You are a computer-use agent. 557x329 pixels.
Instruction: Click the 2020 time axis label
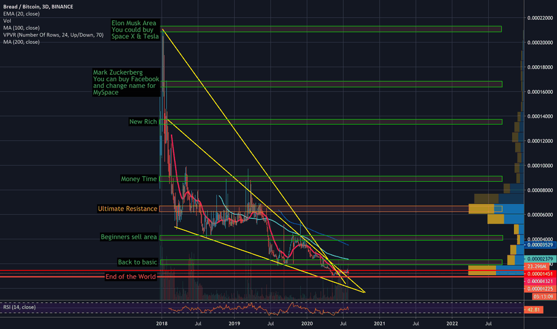click(307, 324)
